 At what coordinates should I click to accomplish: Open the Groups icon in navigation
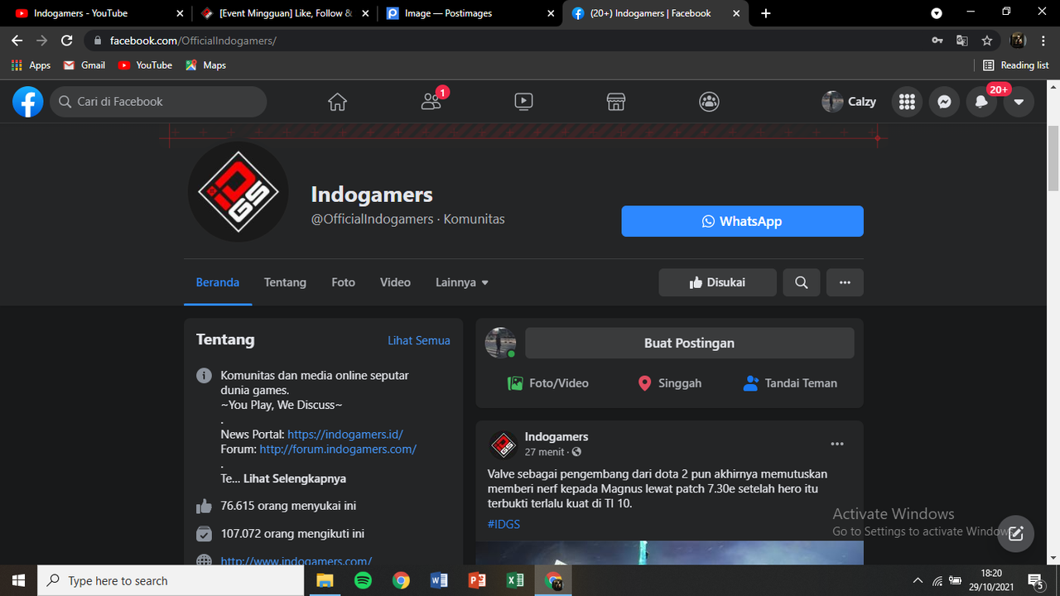[709, 101]
